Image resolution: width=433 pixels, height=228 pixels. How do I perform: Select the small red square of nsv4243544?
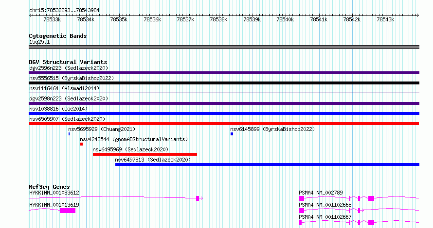(x=81, y=144)
